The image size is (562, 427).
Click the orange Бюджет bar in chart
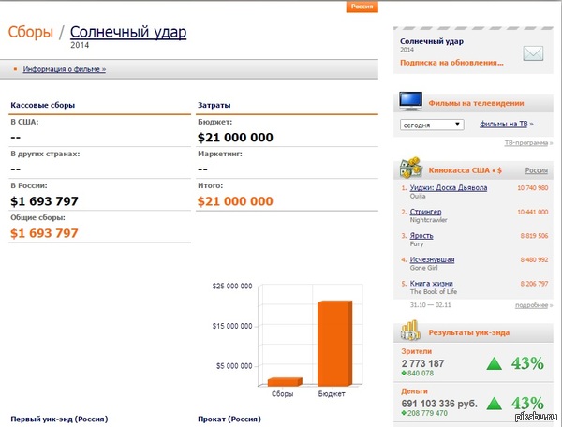[x=334, y=343]
